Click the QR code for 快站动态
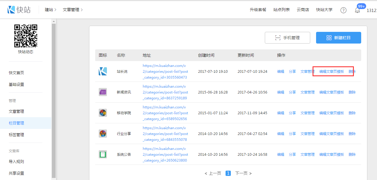The image size is (377, 180). pos(26,36)
